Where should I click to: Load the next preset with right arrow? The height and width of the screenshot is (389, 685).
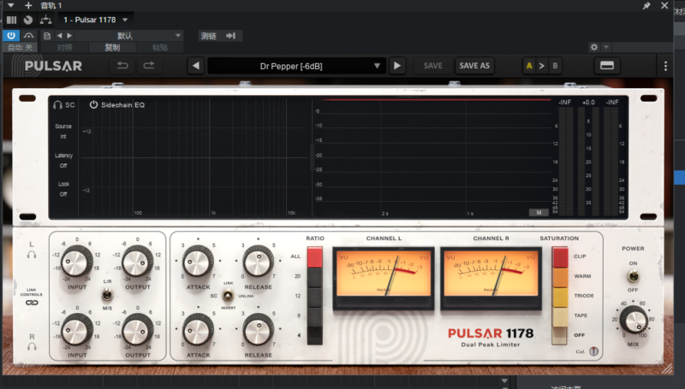coord(397,66)
